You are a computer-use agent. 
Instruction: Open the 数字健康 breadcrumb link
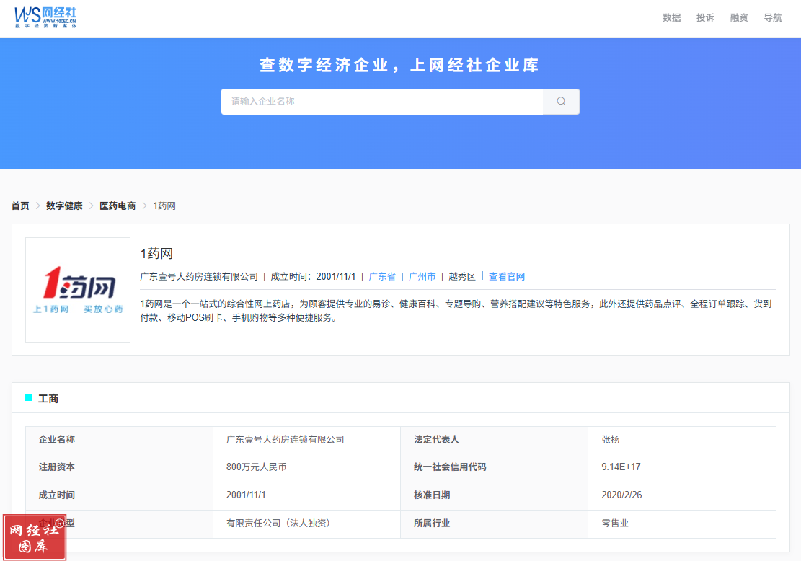click(64, 206)
